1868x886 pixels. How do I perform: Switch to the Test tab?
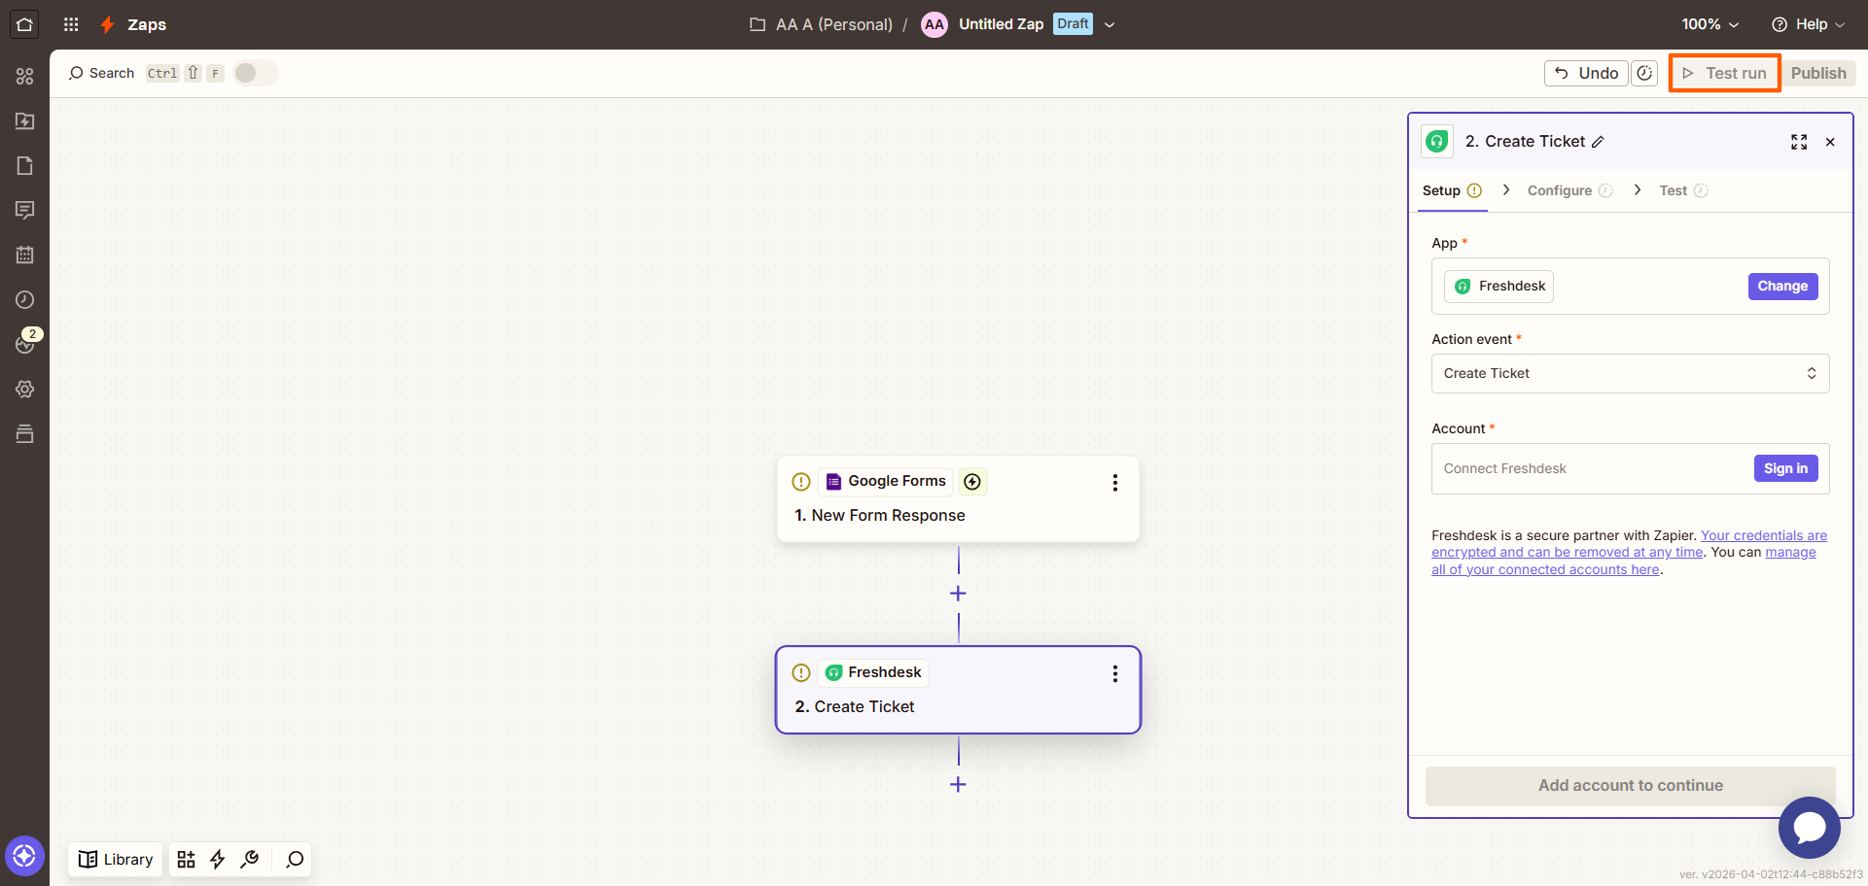click(x=1674, y=190)
